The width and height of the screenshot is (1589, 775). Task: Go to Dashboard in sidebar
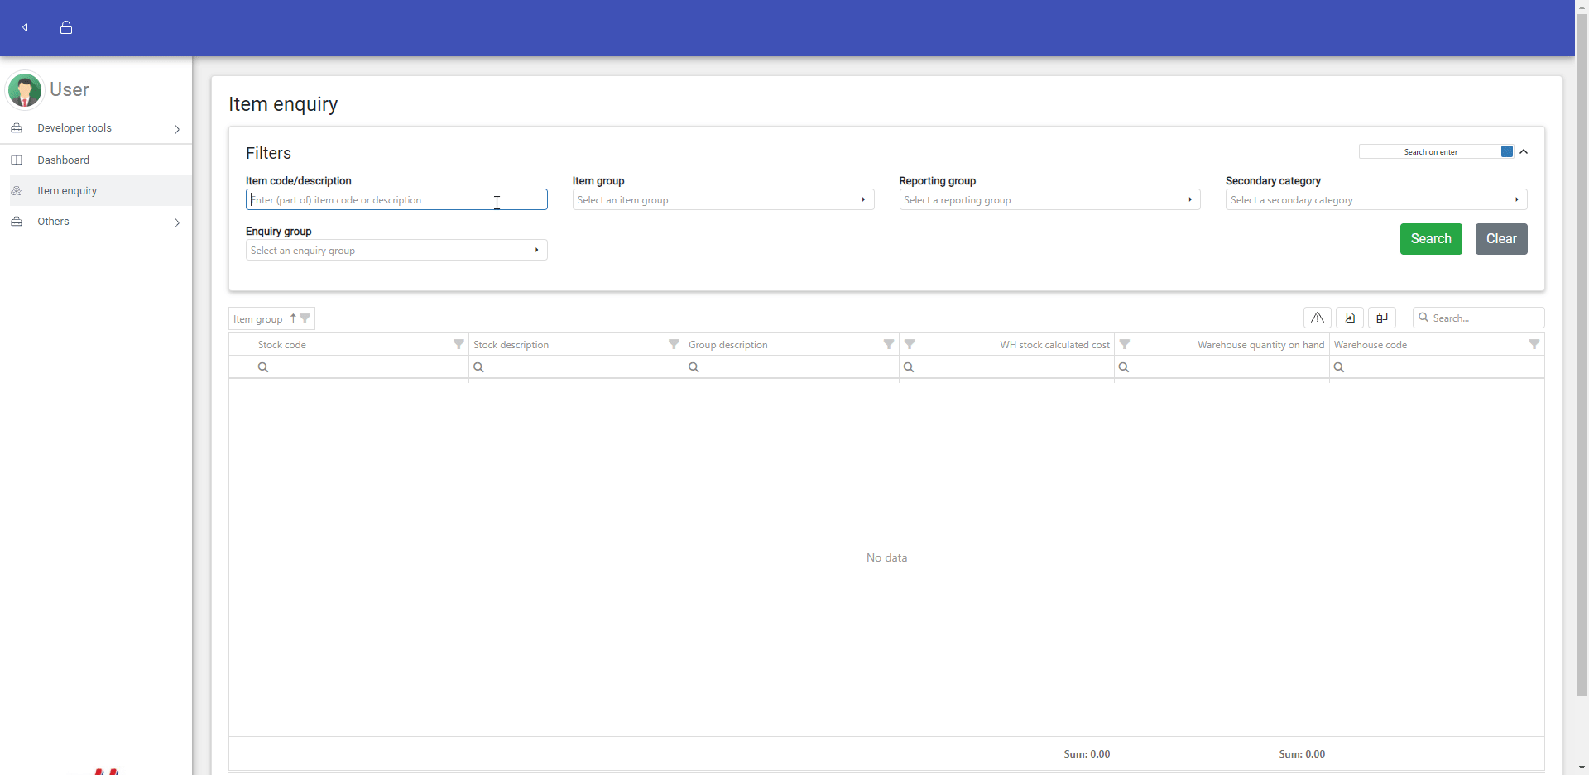click(x=63, y=160)
